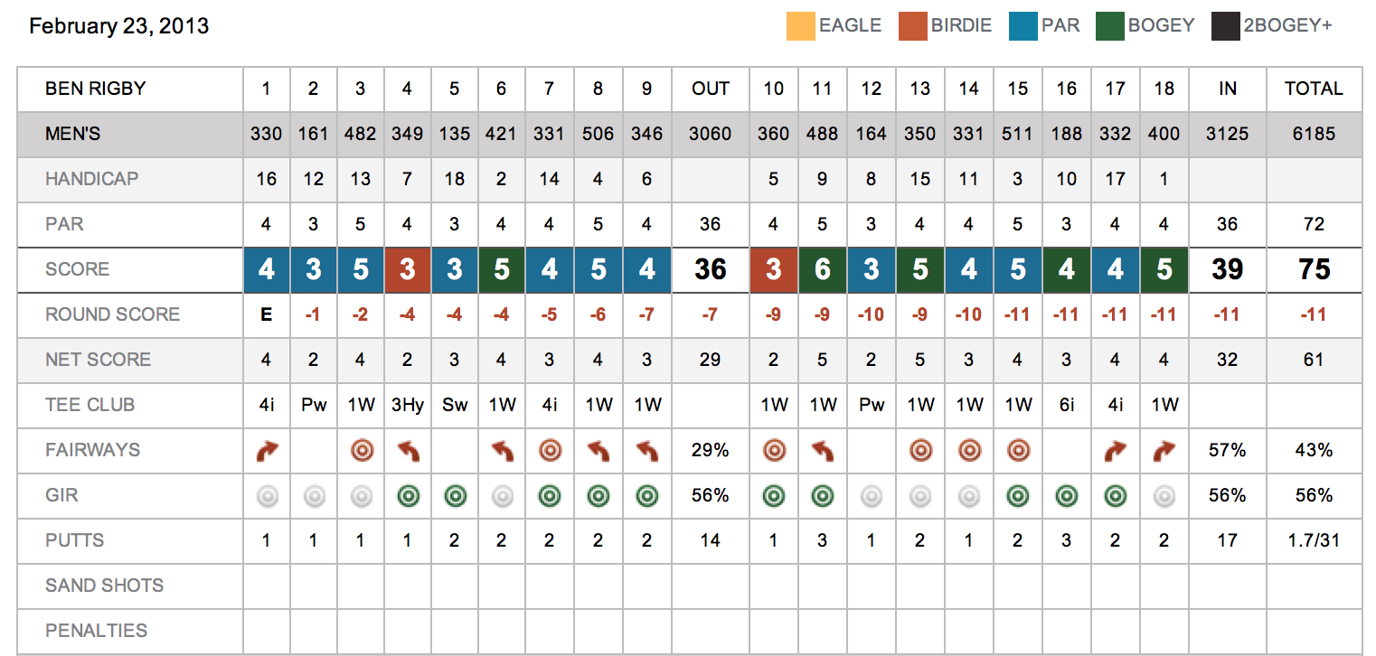Click the green GIR icon on hole 5
The height and width of the screenshot is (656, 1376).
[455, 495]
